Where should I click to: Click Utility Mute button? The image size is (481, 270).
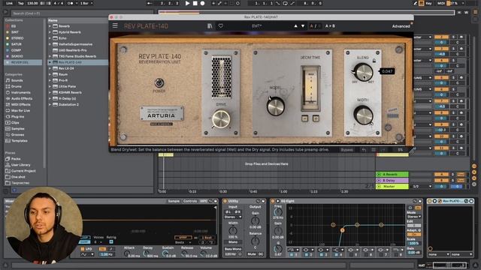[x=252, y=254]
